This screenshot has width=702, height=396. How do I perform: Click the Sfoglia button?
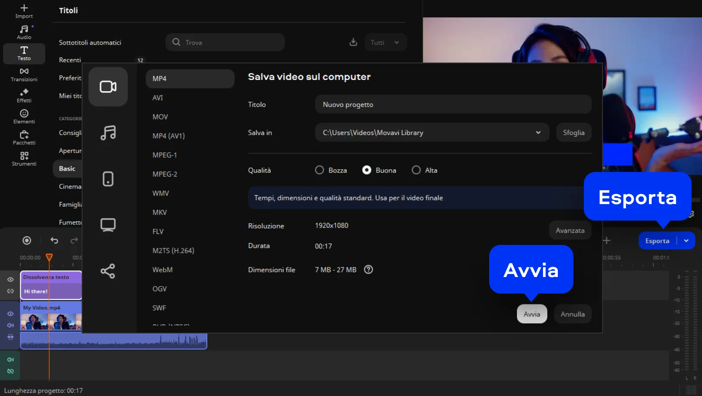coord(573,133)
